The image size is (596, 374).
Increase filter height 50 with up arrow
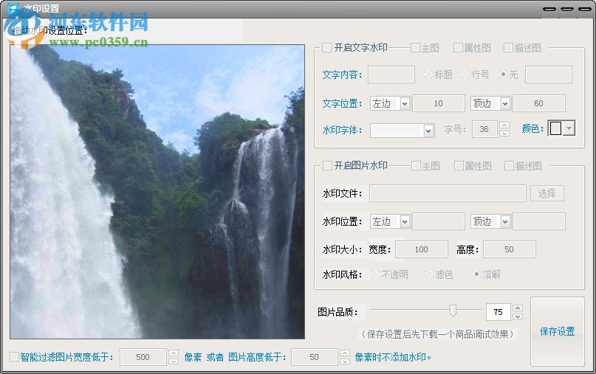click(x=345, y=353)
